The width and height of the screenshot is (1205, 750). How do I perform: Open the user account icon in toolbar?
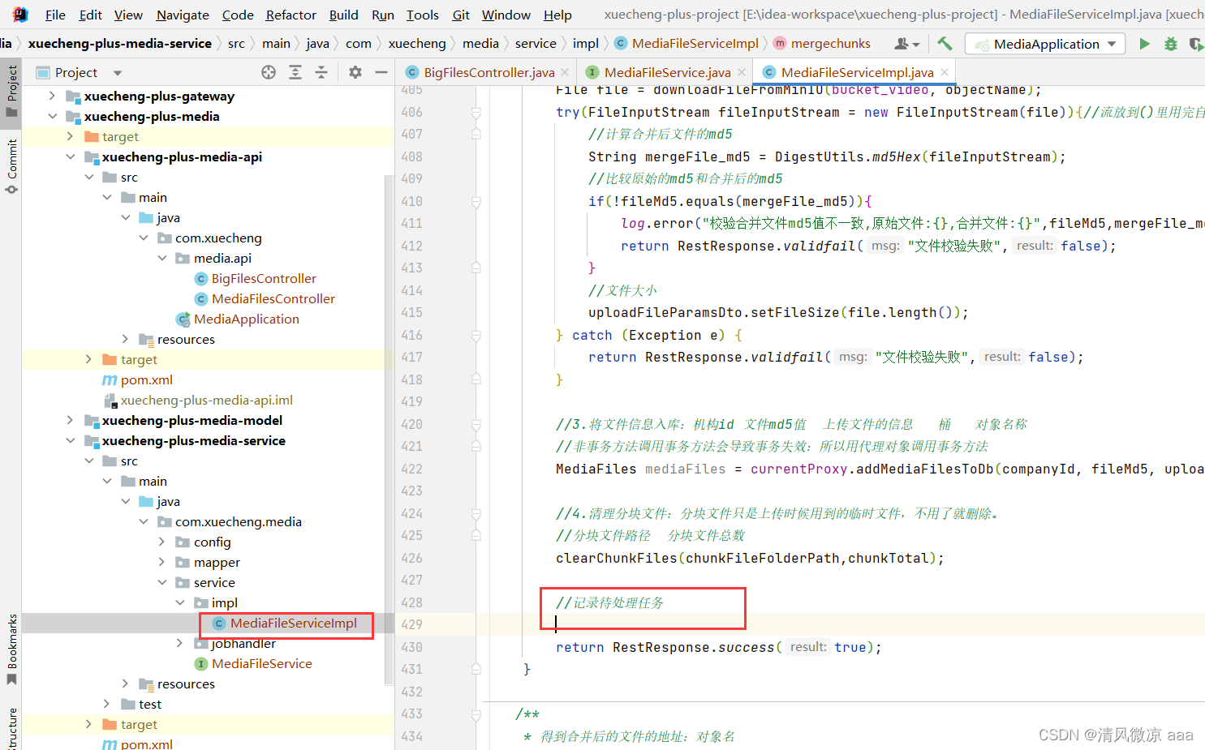pos(906,44)
